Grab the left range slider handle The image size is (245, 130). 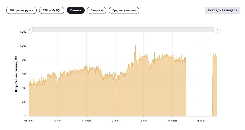click(29, 30)
